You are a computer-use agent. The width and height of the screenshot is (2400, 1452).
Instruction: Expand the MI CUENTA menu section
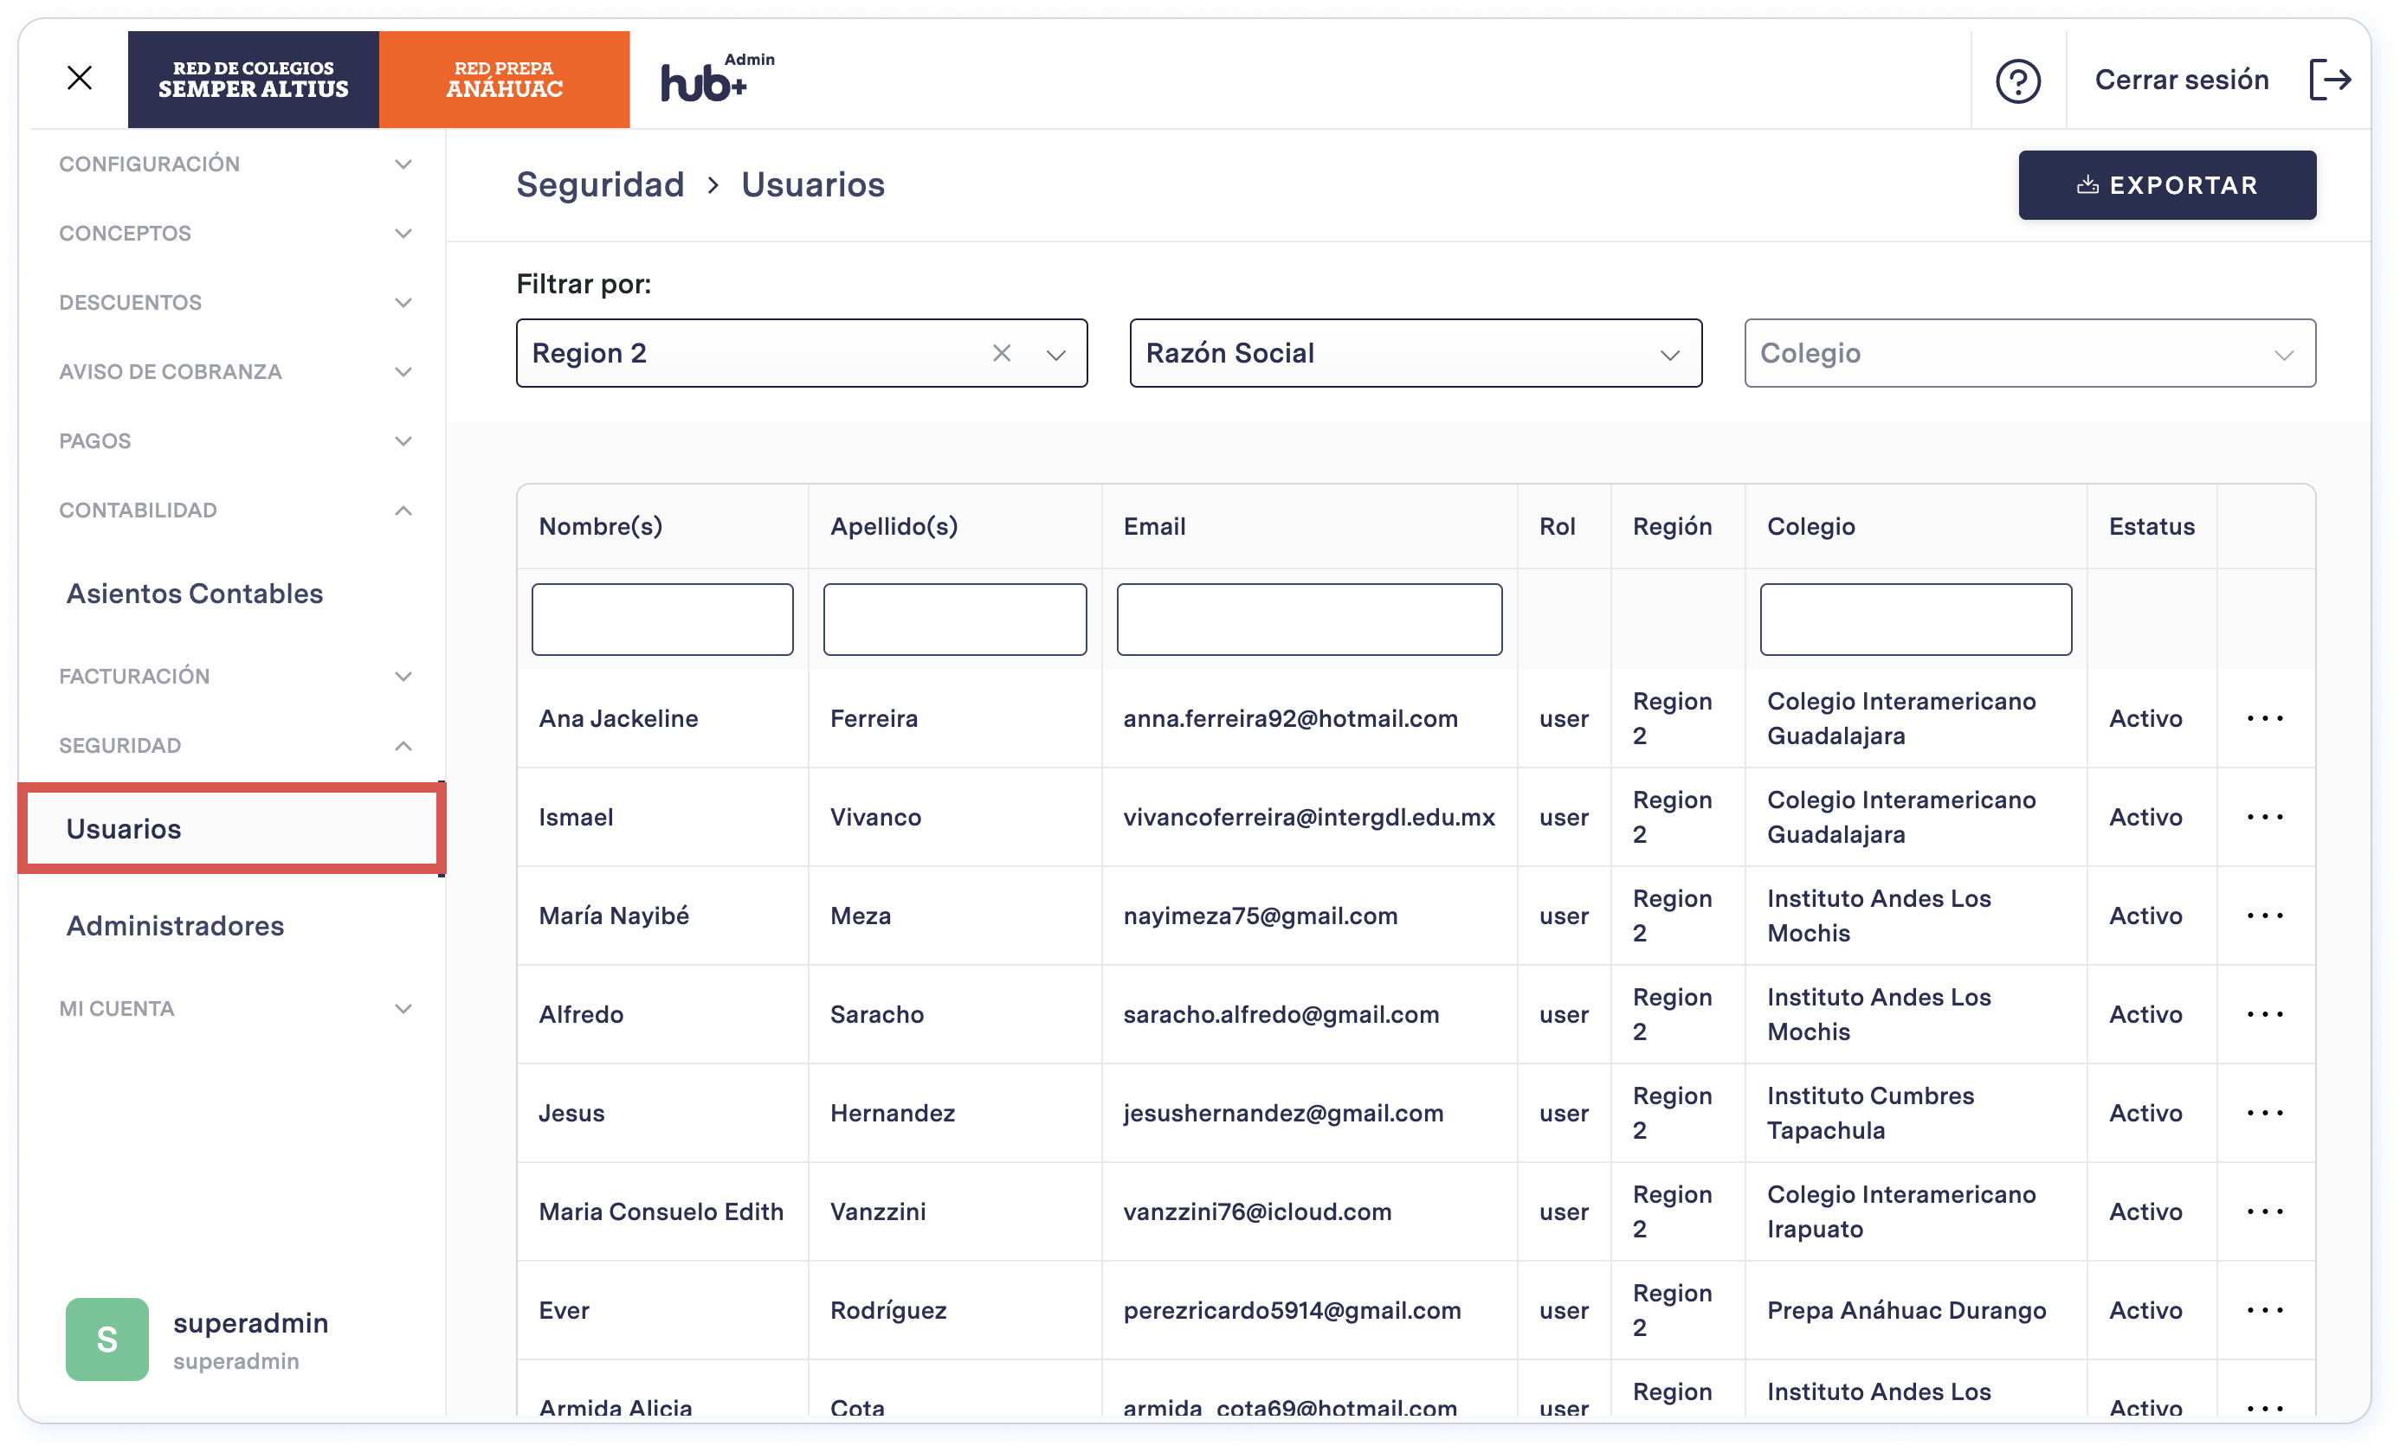point(235,1007)
